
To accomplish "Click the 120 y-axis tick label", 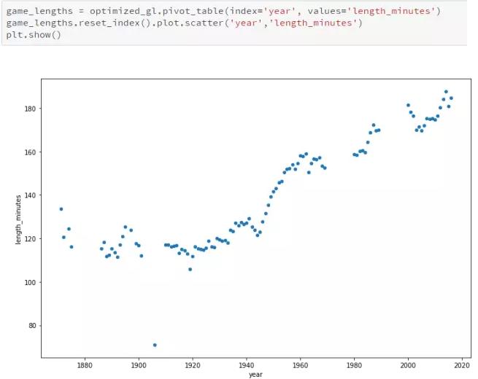I will (30, 239).
